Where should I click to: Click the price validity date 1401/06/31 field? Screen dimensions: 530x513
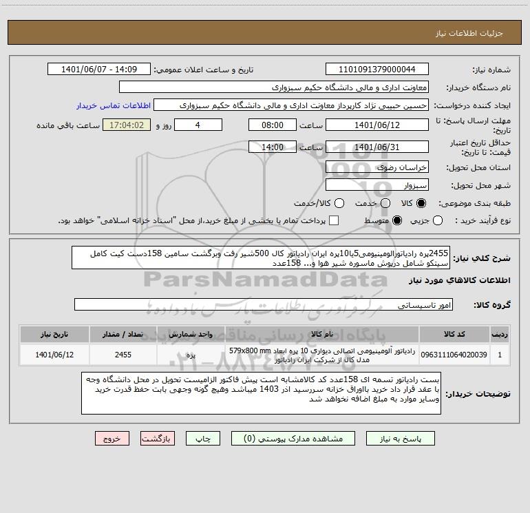pos(377,147)
